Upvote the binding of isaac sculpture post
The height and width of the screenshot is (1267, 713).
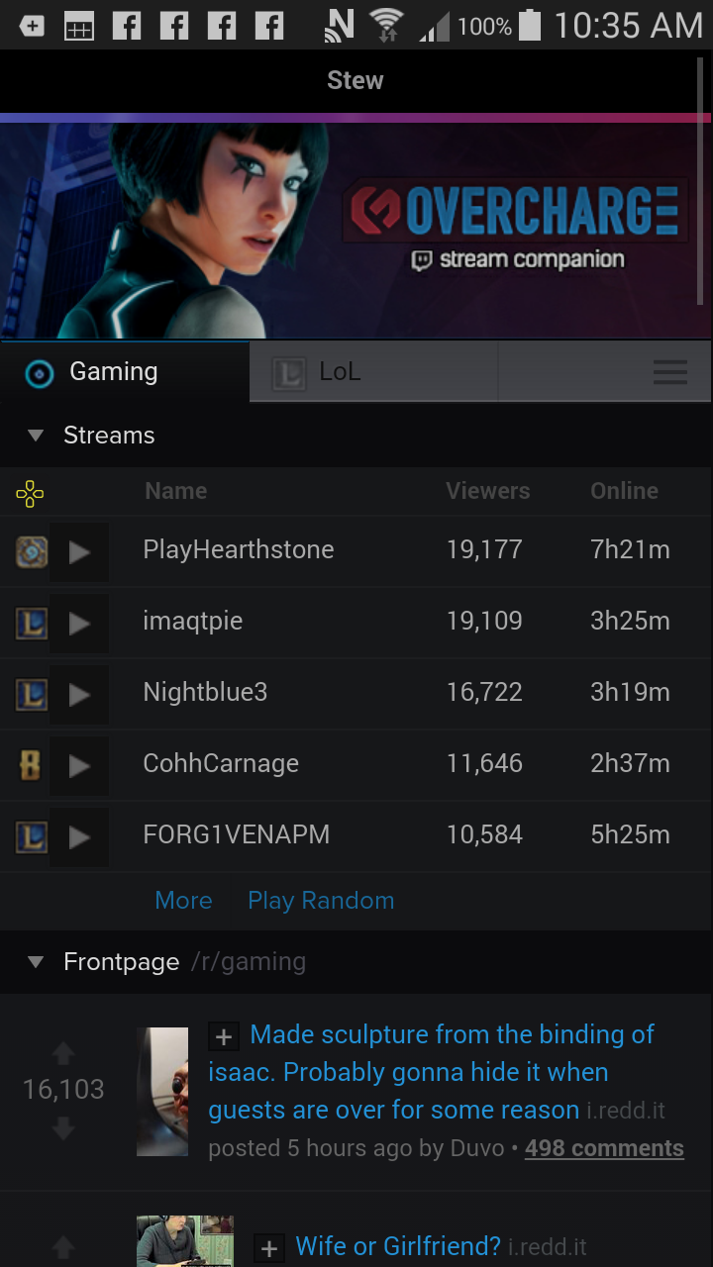click(63, 1053)
